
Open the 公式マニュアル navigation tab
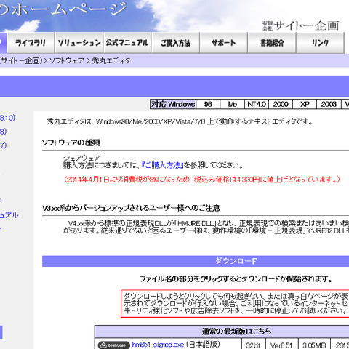click(x=127, y=43)
